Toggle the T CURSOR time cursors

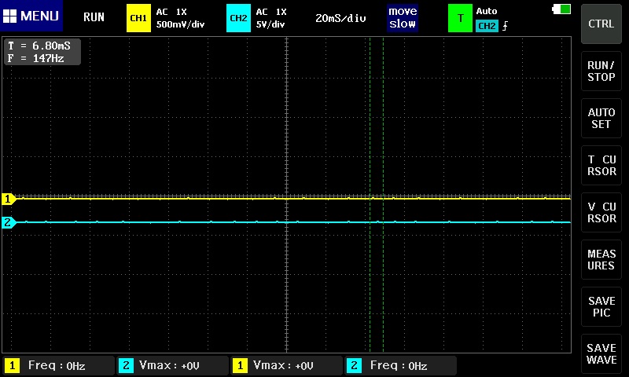(x=601, y=166)
